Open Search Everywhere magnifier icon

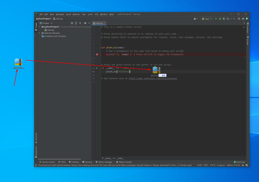(x=239, y=19)
